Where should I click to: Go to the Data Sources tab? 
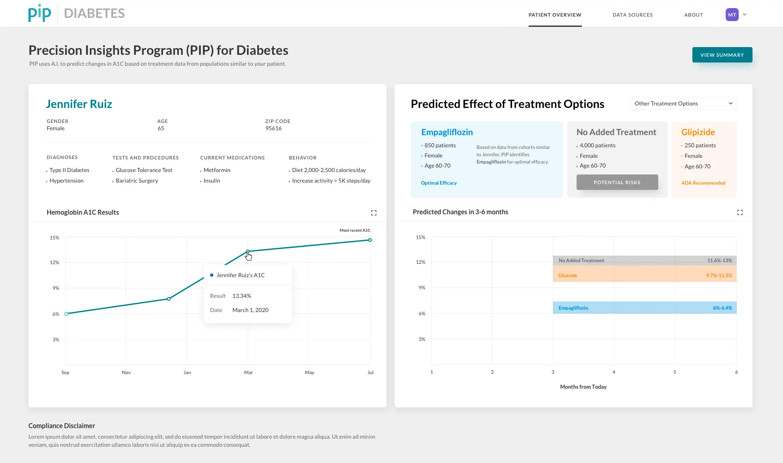pyautogui.click(x=633, y=15)
